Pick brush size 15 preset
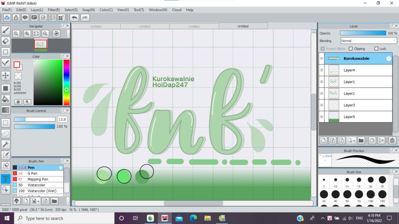The image size is (399, 224). click(359, 181)
